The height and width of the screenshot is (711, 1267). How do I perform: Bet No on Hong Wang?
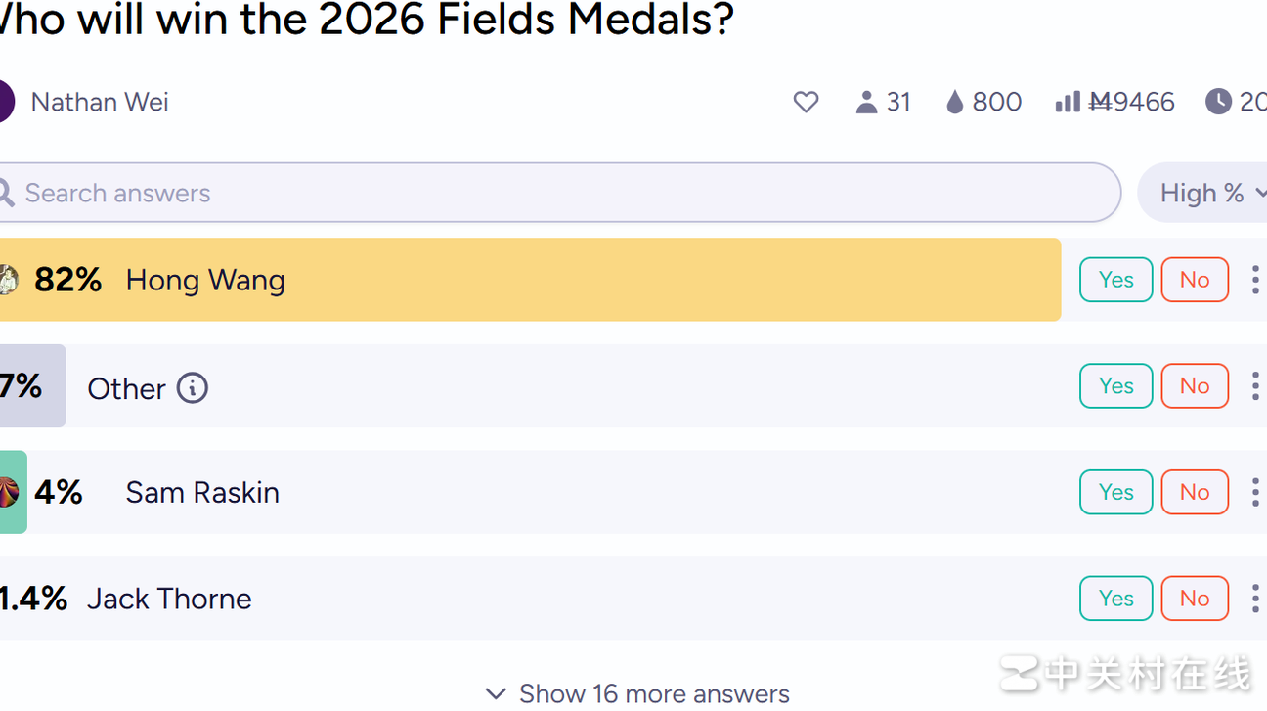(x=1194, y=280)
